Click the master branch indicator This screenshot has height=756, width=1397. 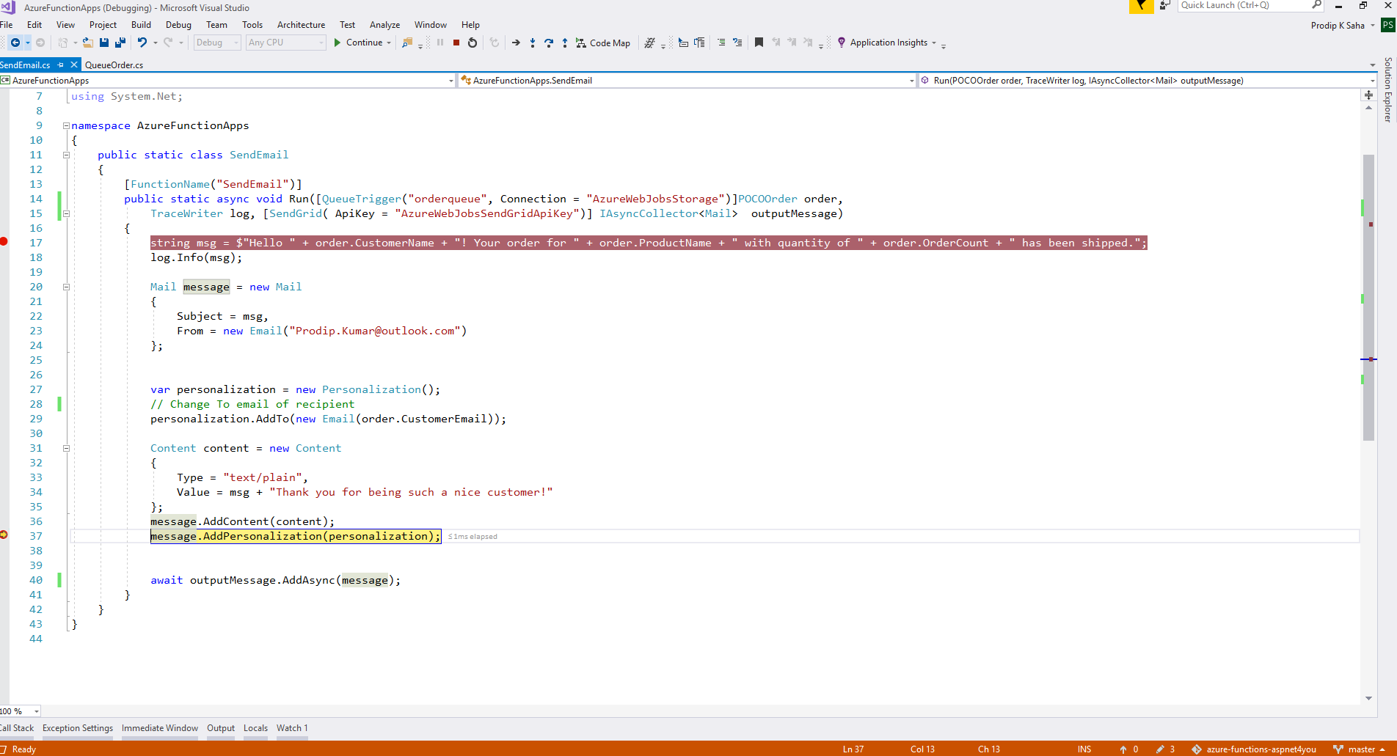tap(1359, 749)
